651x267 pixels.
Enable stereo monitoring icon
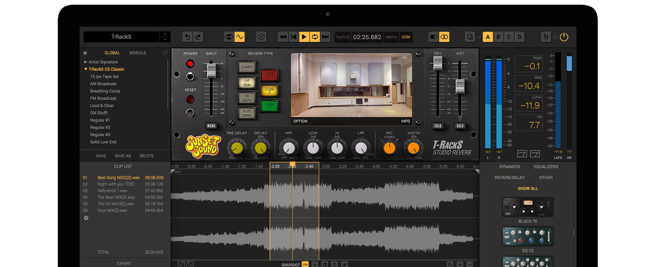pos(444,37)
